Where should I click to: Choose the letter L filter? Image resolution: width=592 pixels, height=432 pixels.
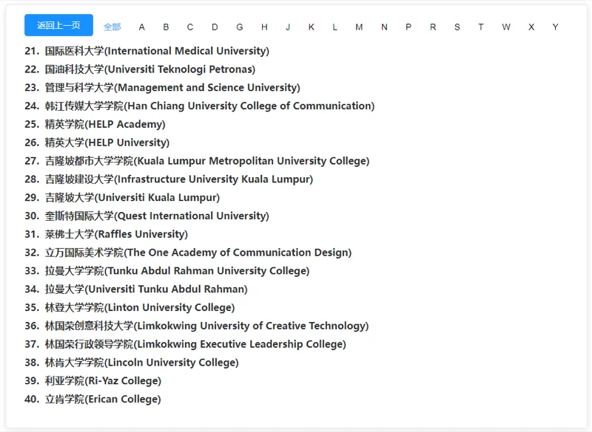335,27
